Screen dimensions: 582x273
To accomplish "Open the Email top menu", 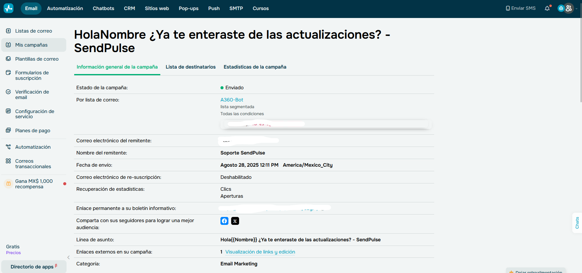I will [x=31, y=8].
